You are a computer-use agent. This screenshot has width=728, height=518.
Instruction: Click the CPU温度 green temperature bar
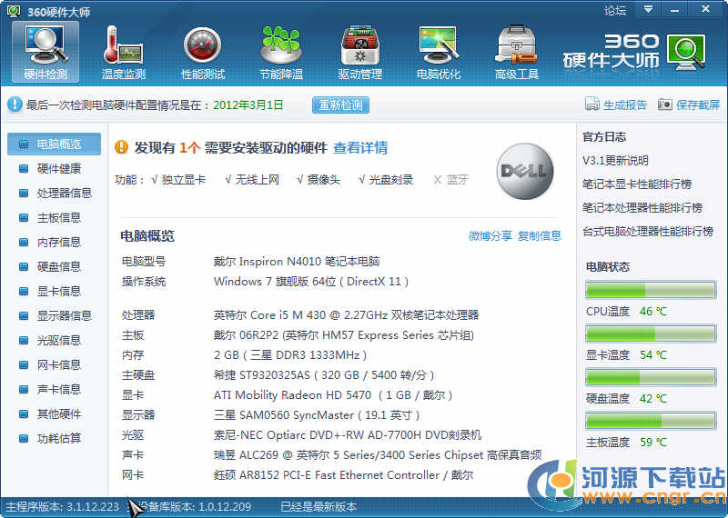click(x=650, y=291)
